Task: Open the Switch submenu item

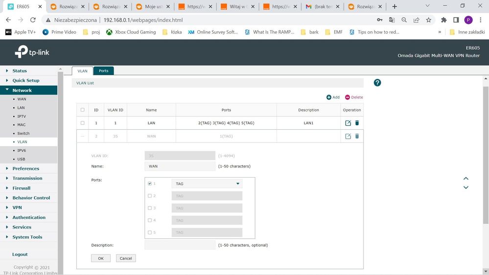Action: pyautogui.click(x=23, y=133)
